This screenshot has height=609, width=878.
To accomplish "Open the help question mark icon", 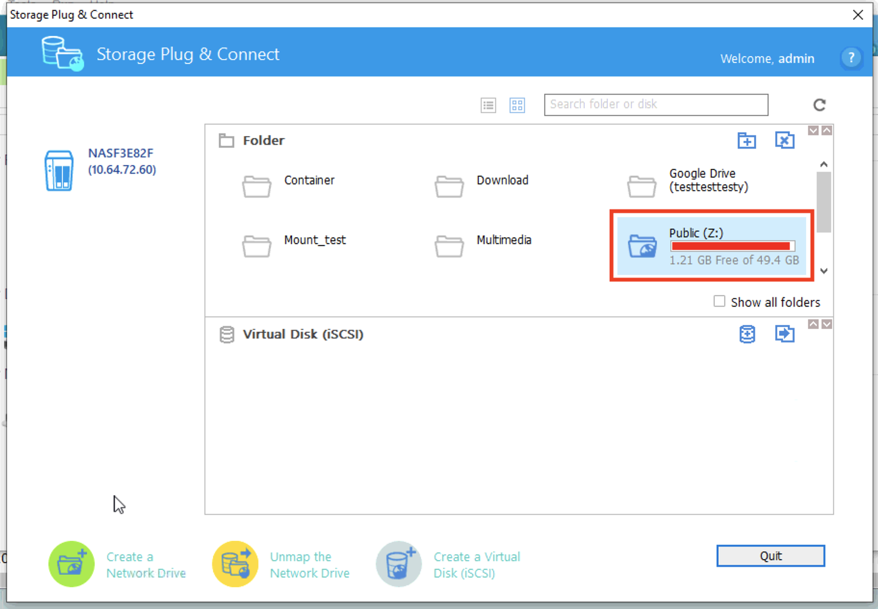I will [x=851, y=58].
